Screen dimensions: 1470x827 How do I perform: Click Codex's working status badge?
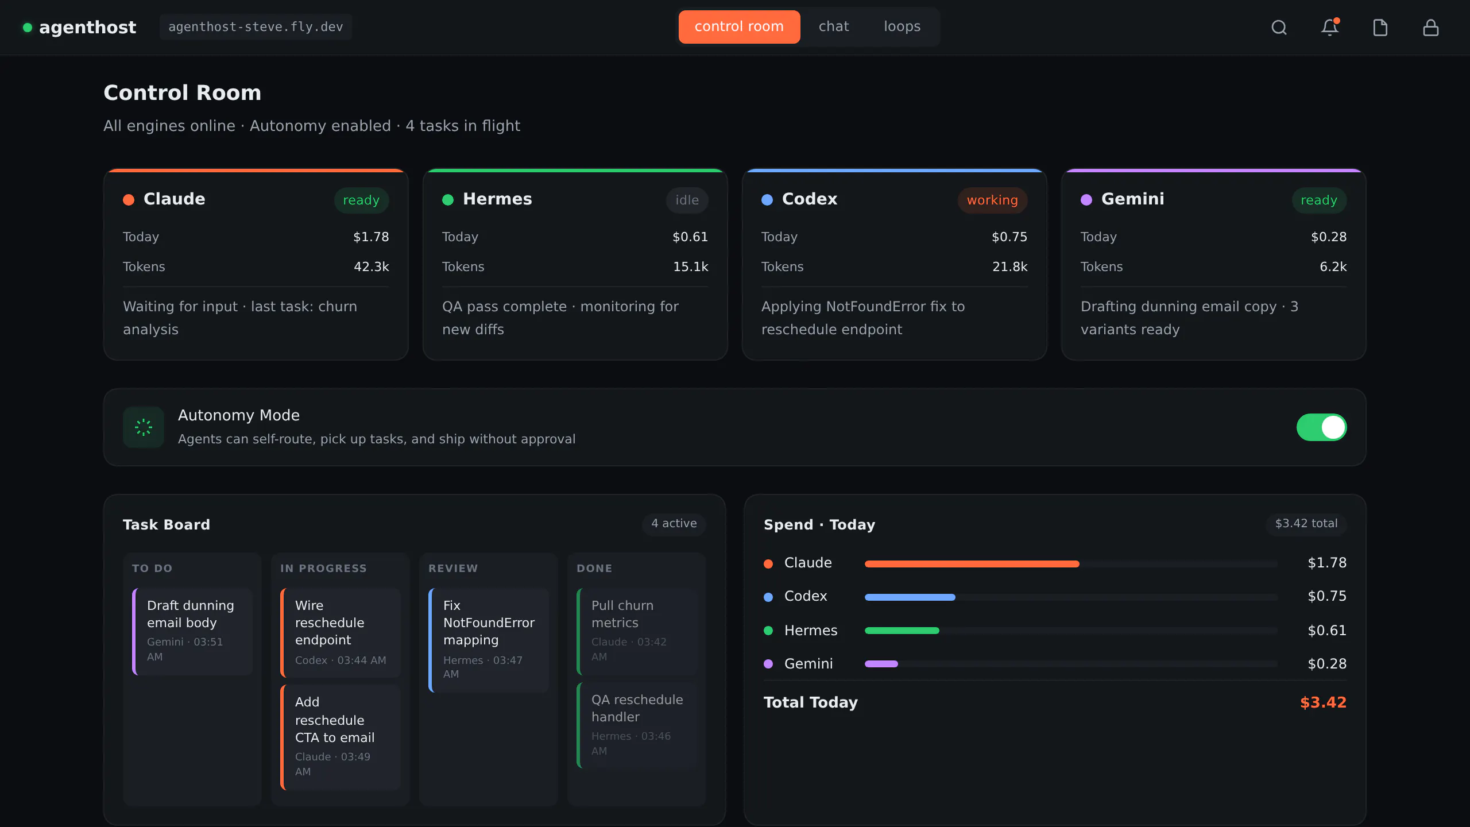992,200
